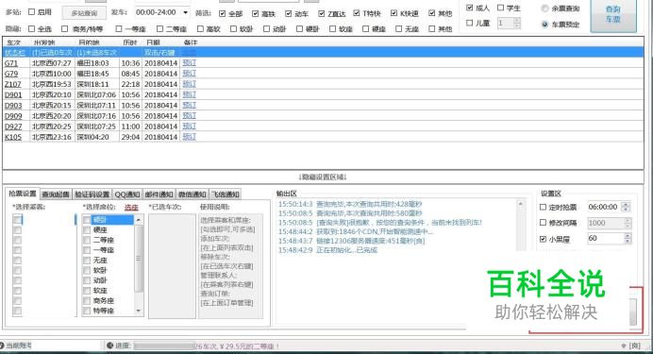The width and height of the screenshot is (653, 354).
Task: Switch to the 微信通知 tab
Action: 192,194
